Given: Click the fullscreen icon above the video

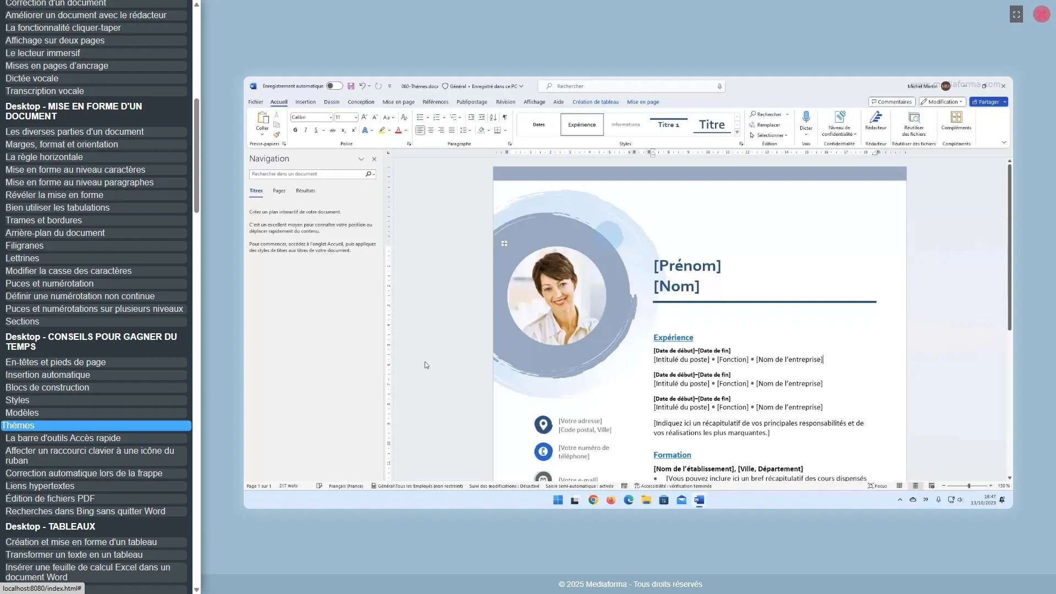Looking at the screenshot, I should (1016, 15).
